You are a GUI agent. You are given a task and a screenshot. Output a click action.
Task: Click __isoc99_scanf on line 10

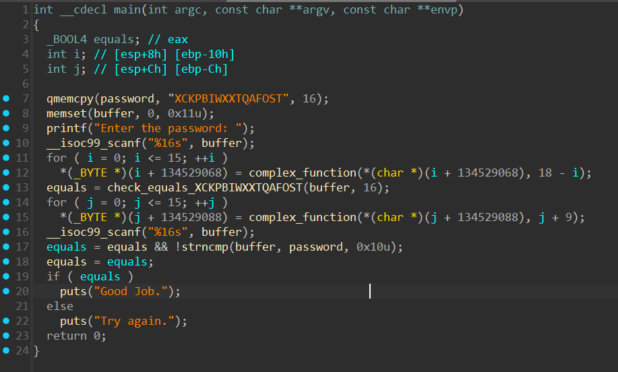tap(94, 143)
